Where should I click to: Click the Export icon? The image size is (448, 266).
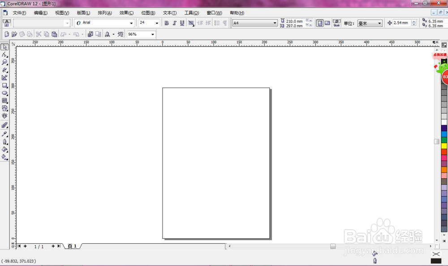click(98, 34)
